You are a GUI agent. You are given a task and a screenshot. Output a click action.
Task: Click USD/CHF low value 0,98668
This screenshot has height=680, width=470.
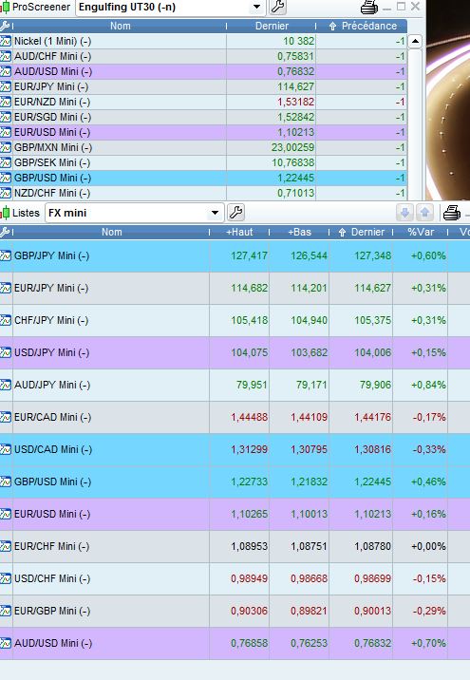point(310,578)
